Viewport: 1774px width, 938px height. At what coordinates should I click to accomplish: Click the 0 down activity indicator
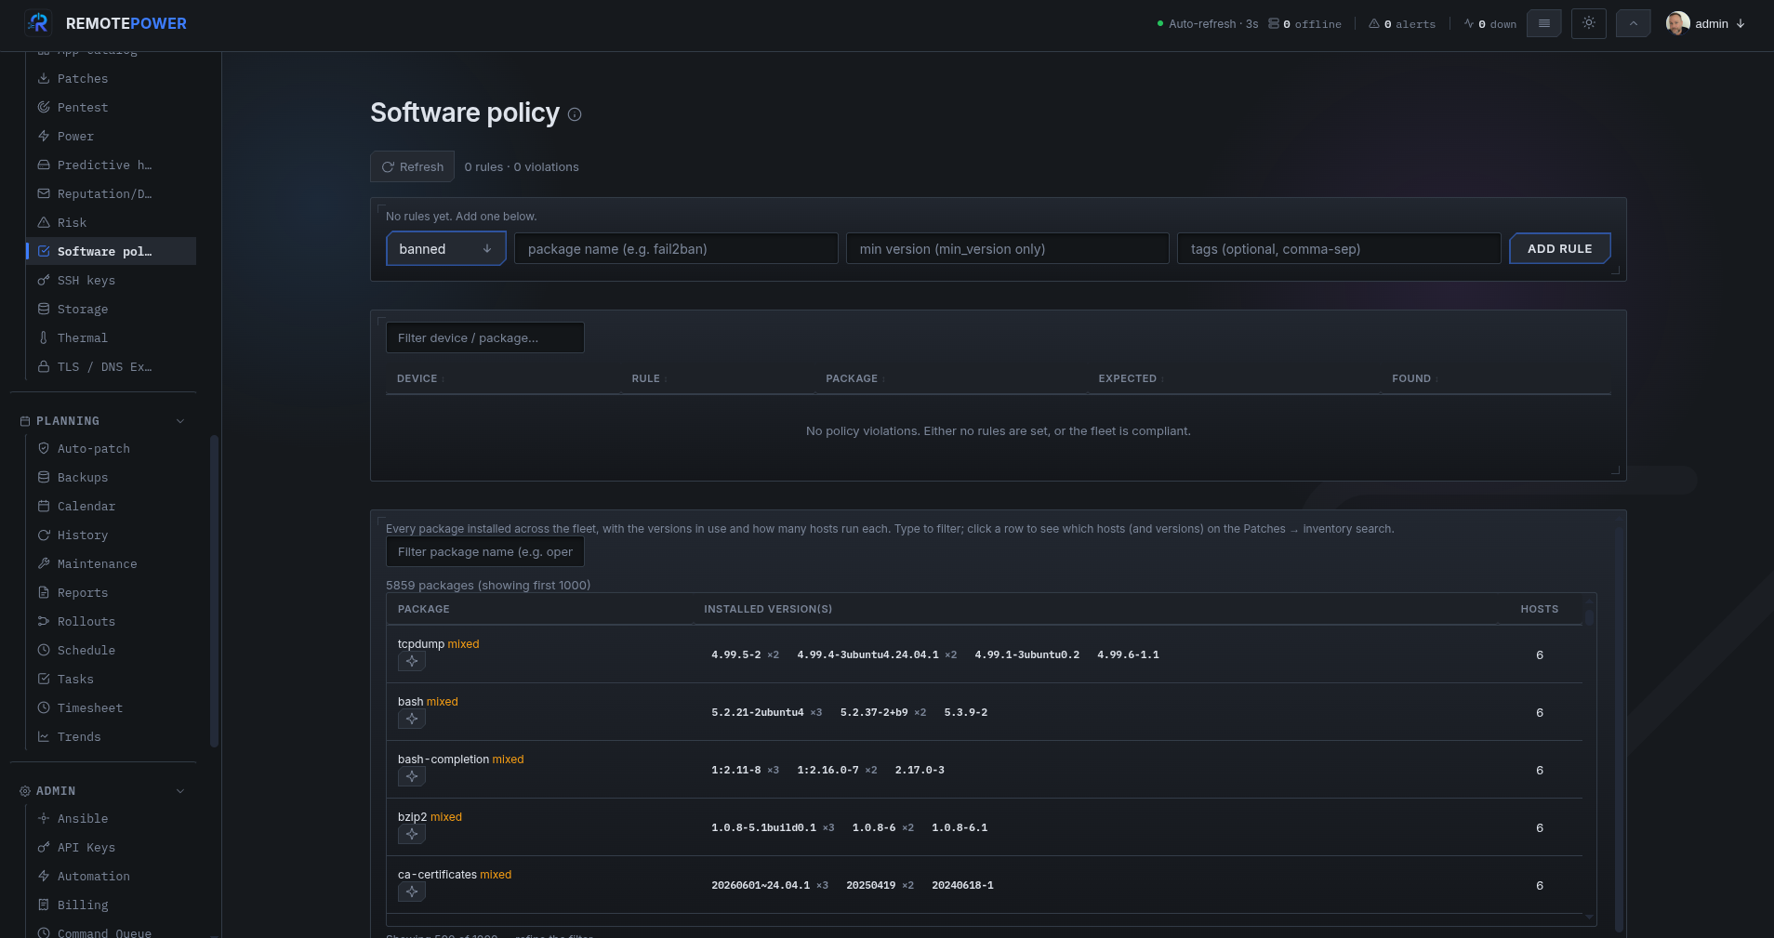tap(1490, 24)
